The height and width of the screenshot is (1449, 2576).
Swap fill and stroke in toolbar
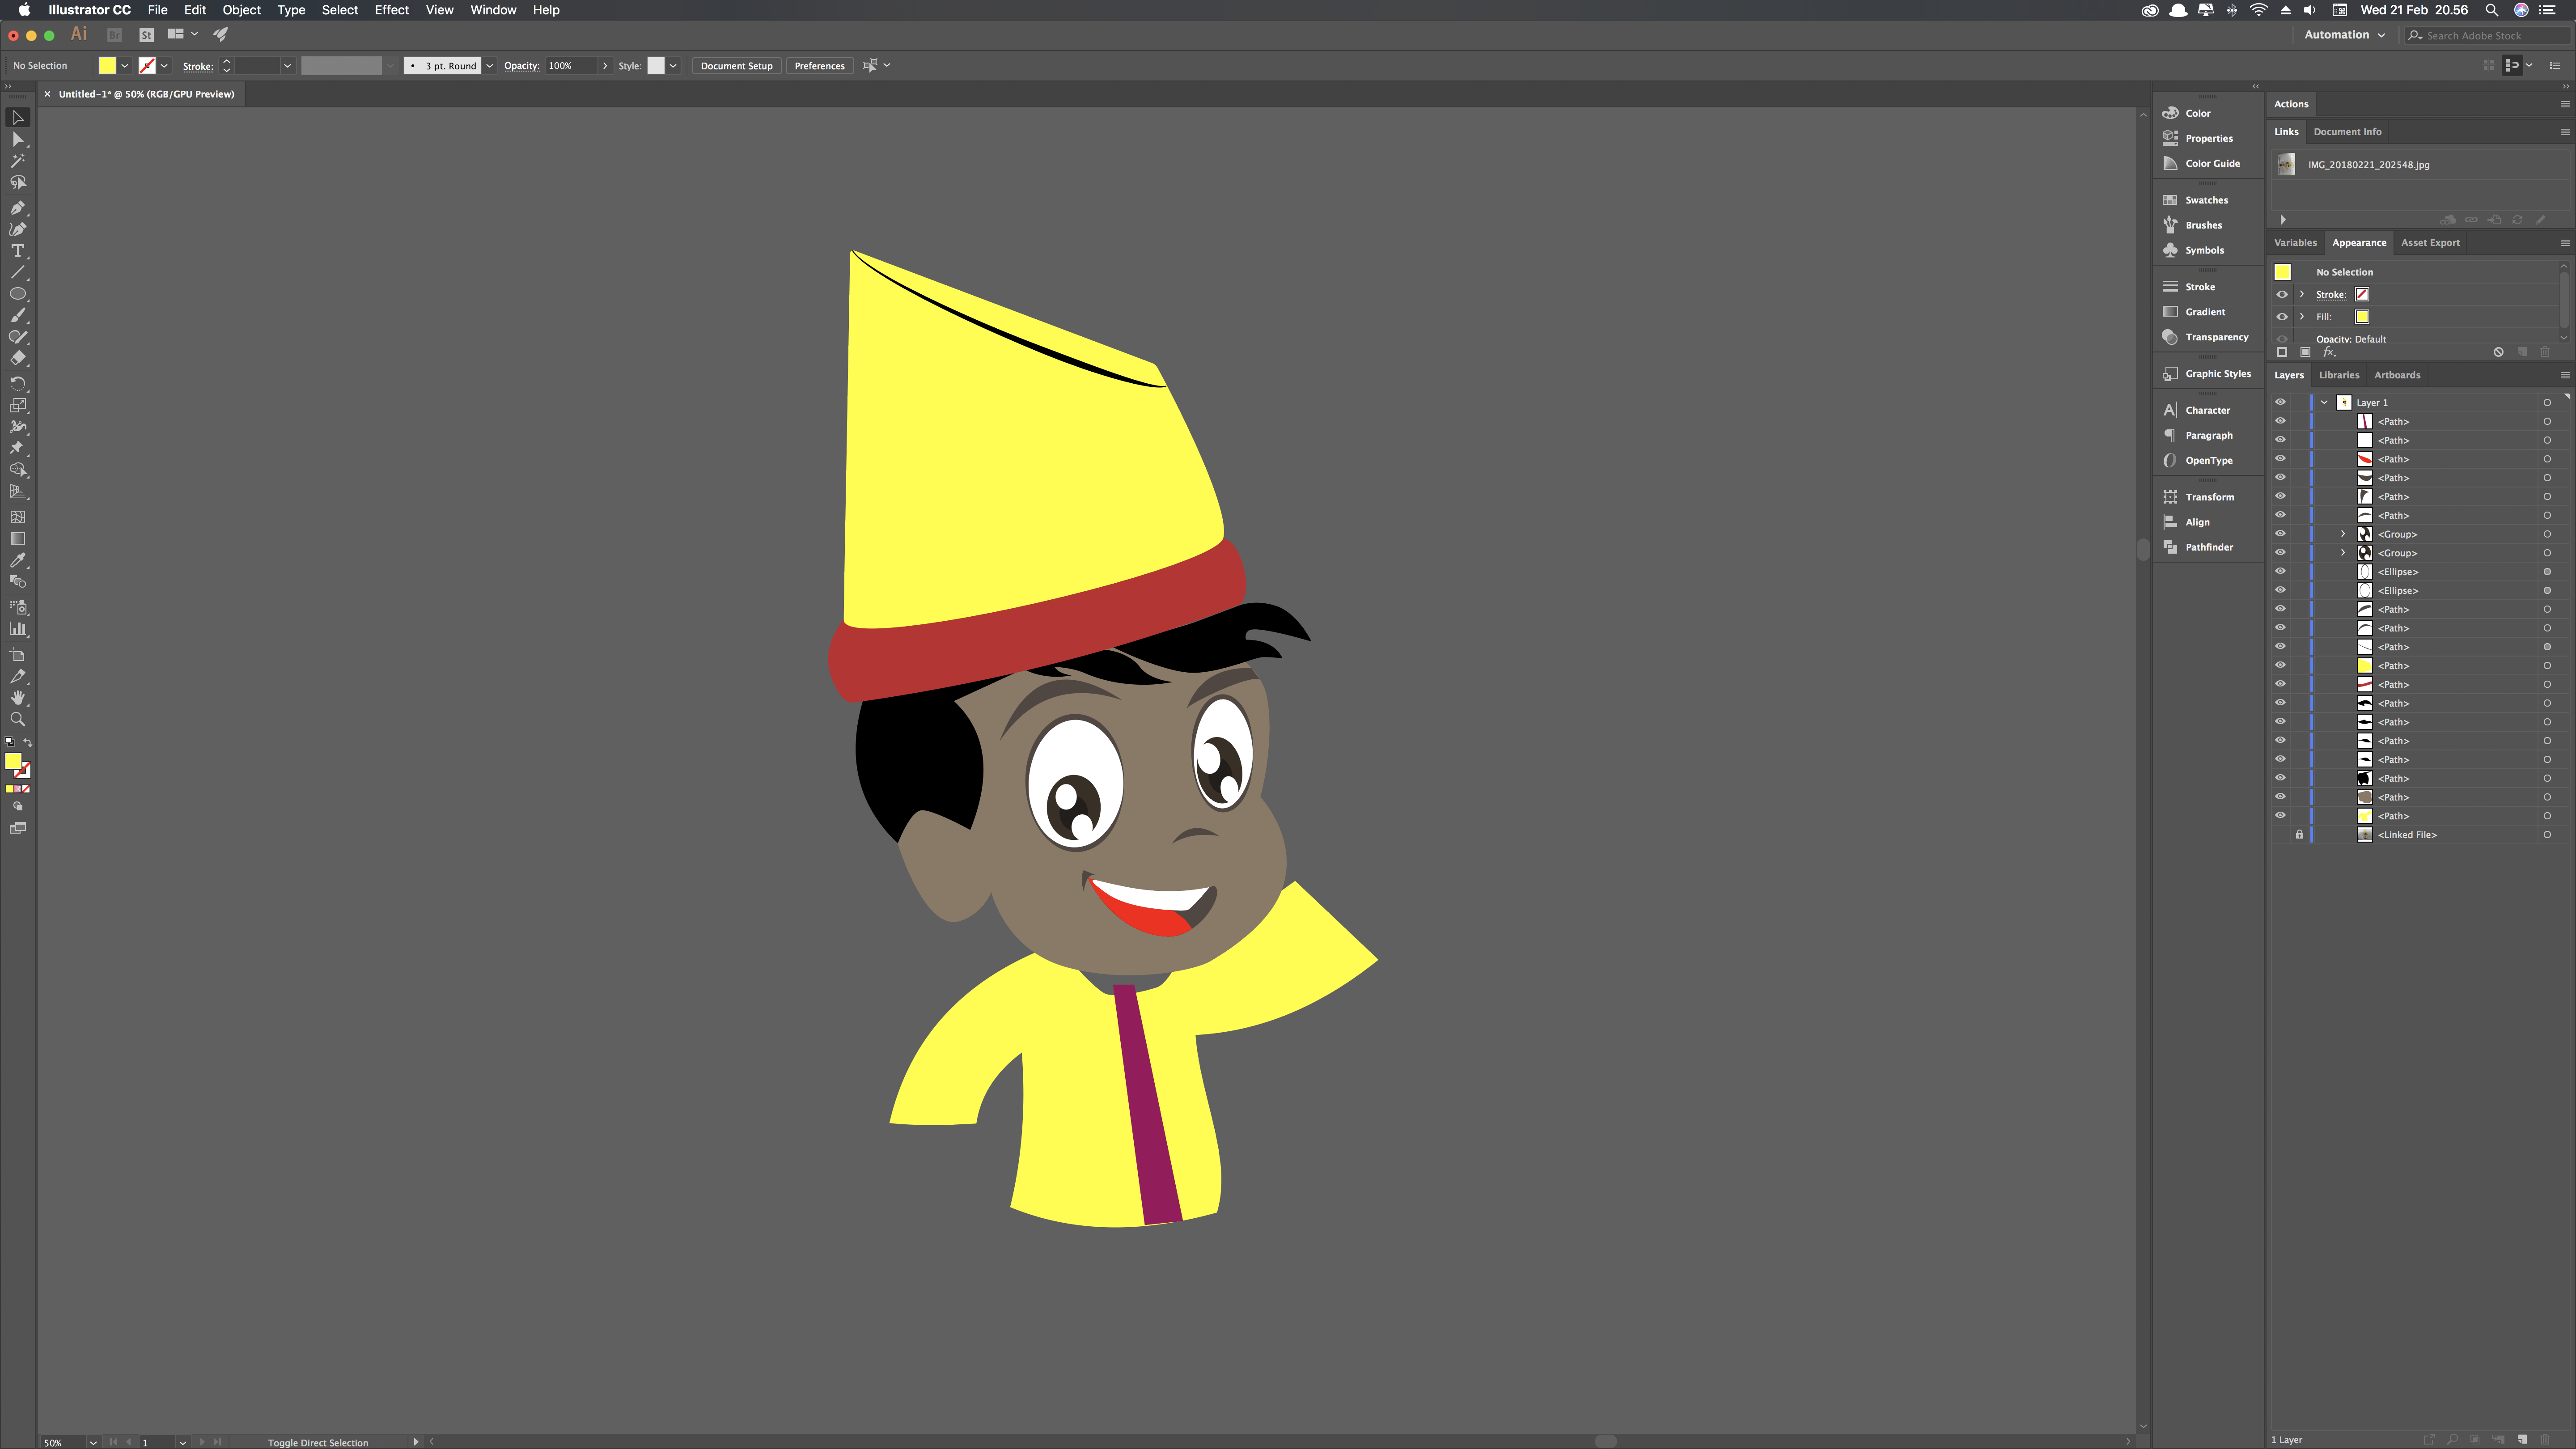(28, 742)
